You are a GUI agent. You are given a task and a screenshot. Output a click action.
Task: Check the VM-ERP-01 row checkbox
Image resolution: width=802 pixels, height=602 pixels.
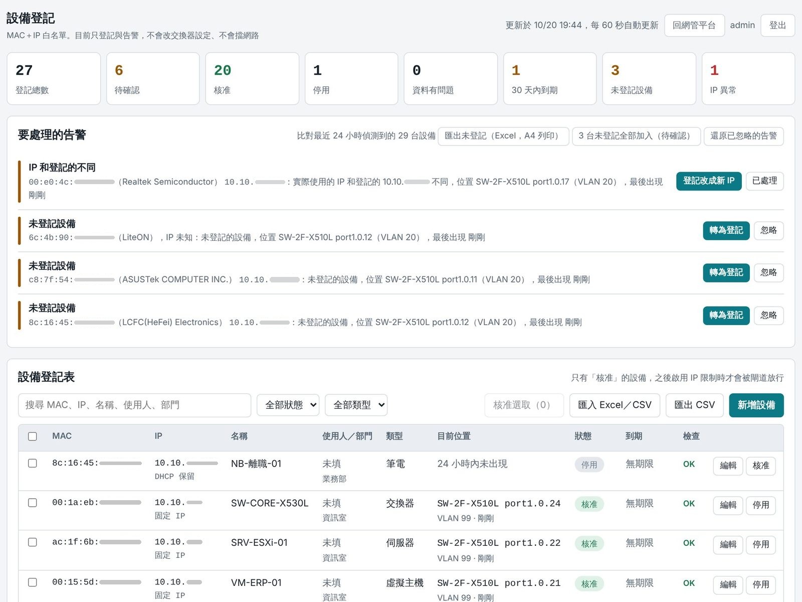33,582
